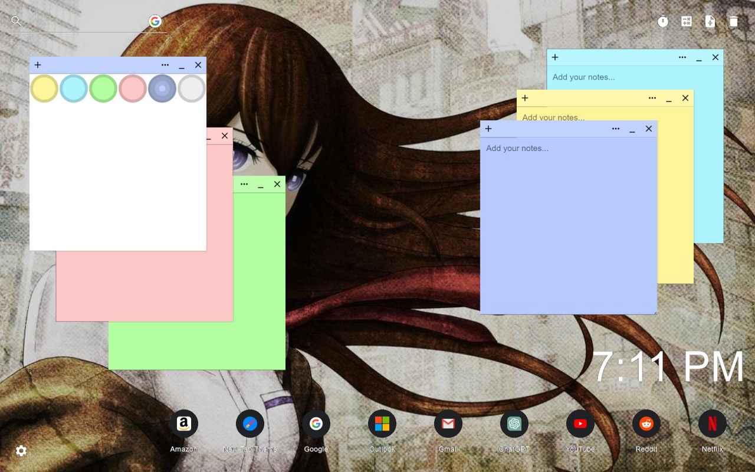Viewport: 755px width, 472px height.
Task: Open the yellow note's three-dot menu
Action: click(x=652, y=98)
